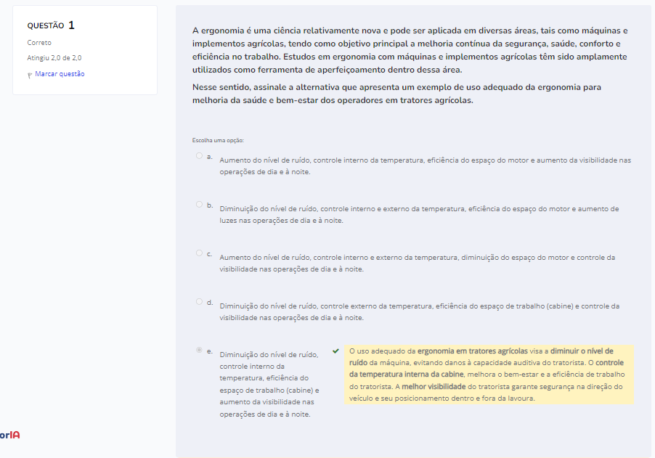Click the "Escolha uma opção:" label
The height and width of the screenshot is (458, 655).
(218, 140)
